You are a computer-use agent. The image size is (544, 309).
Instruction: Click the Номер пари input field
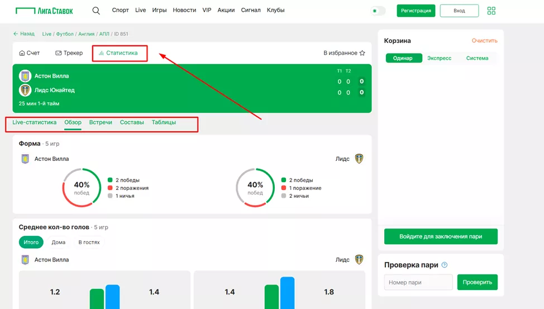(x=418, y=282)
